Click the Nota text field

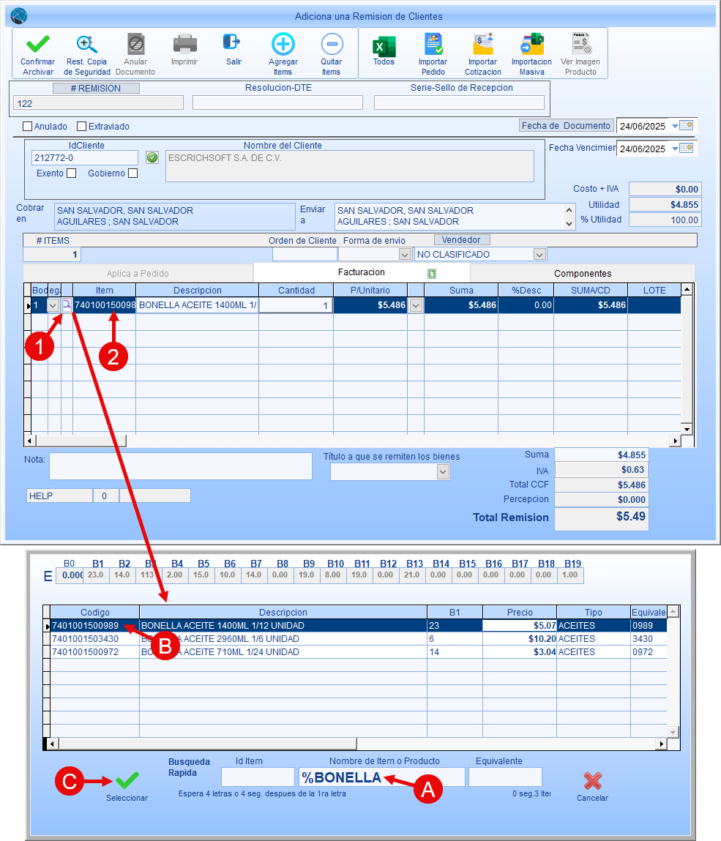[181, 466]
